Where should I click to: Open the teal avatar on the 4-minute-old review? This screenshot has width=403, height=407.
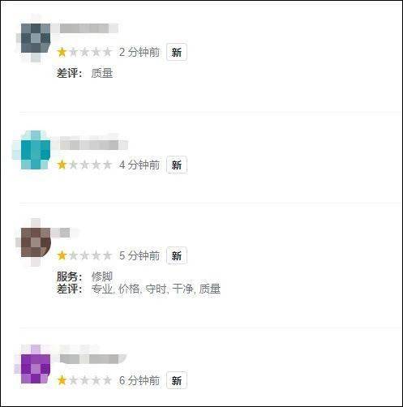coord(36,150)
